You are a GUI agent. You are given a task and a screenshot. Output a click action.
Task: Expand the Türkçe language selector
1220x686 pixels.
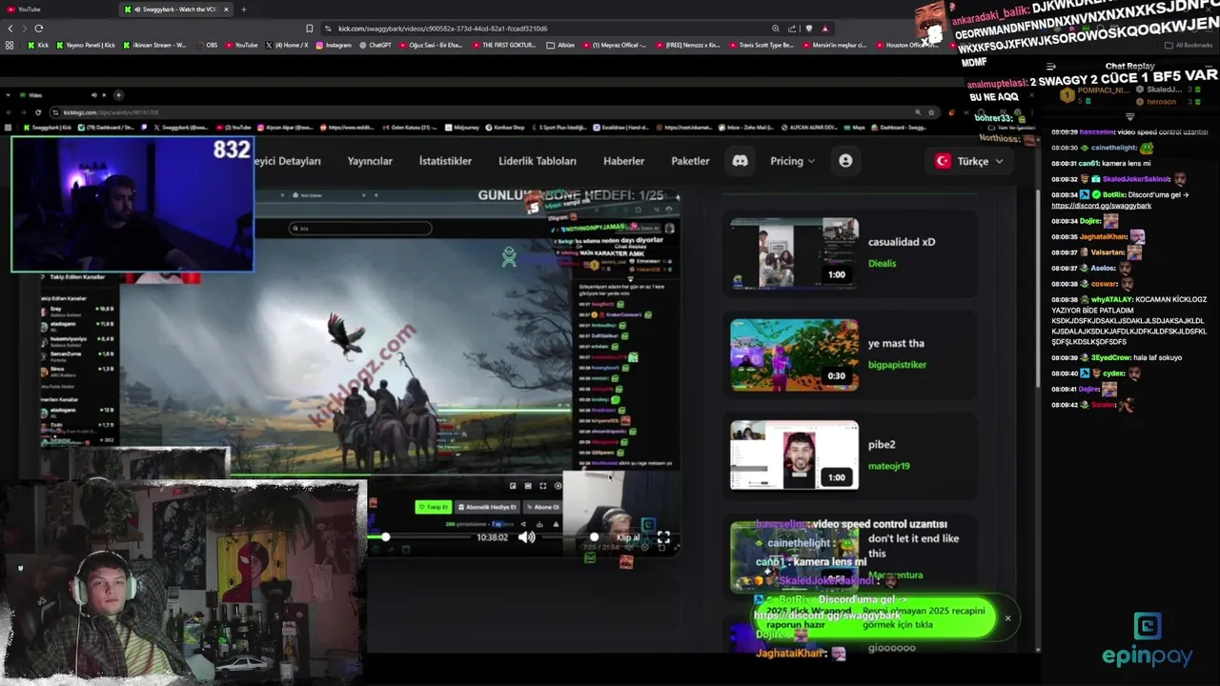coord(968,161)
